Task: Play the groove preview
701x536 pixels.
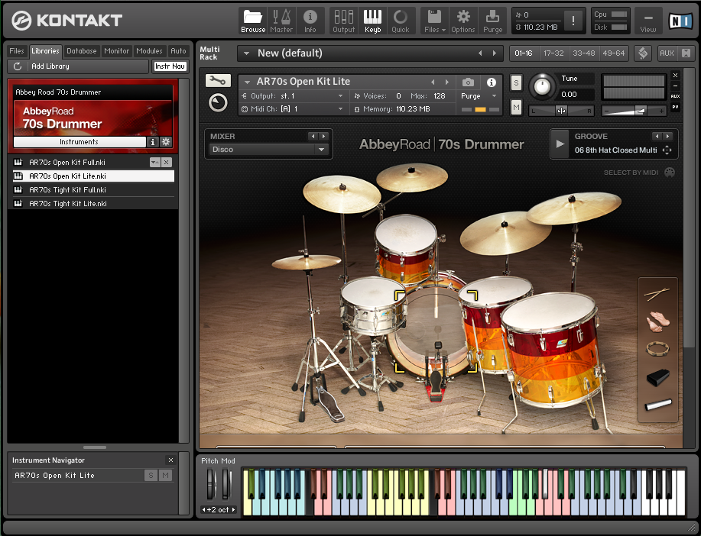Action: [560, 144]
